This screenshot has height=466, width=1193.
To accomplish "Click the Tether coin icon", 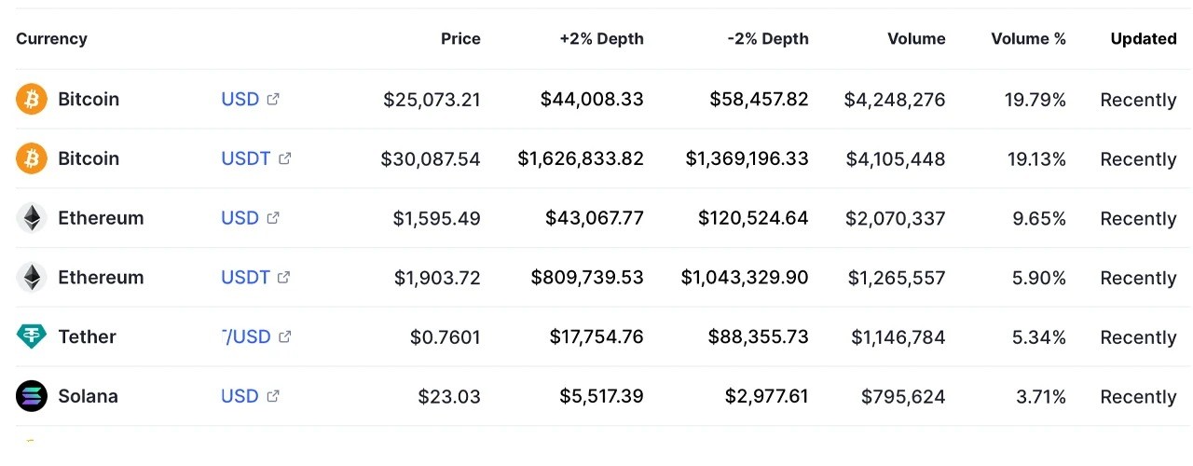I will [32, 336].
